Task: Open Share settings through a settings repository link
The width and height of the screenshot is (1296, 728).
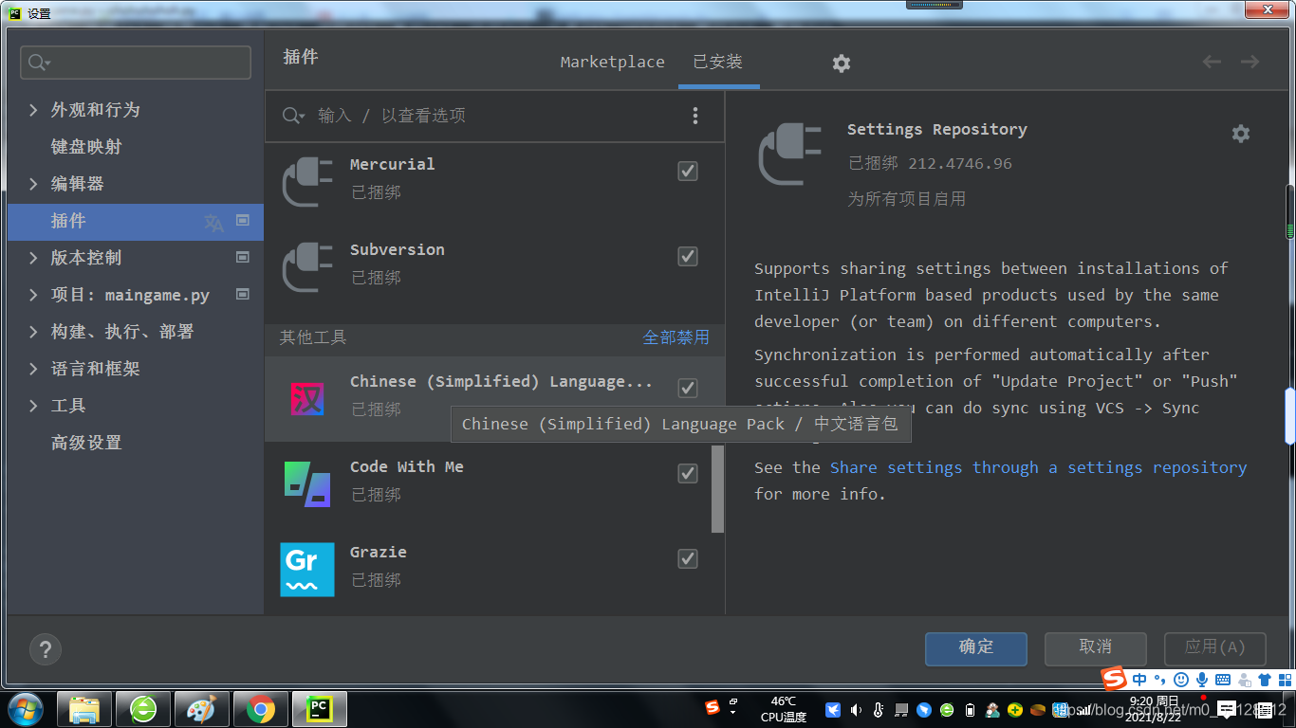Action: [1038, 467]
